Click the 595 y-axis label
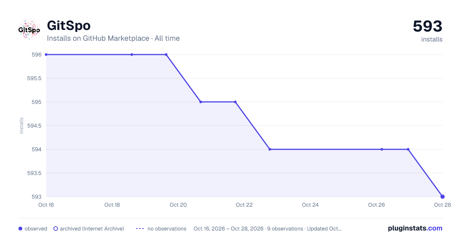The width and height of the screenshot is (461, 242). (36, 102)
